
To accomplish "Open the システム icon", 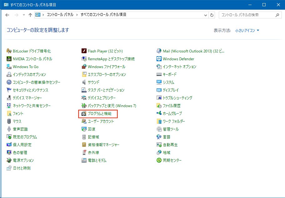I will [159, 82].
